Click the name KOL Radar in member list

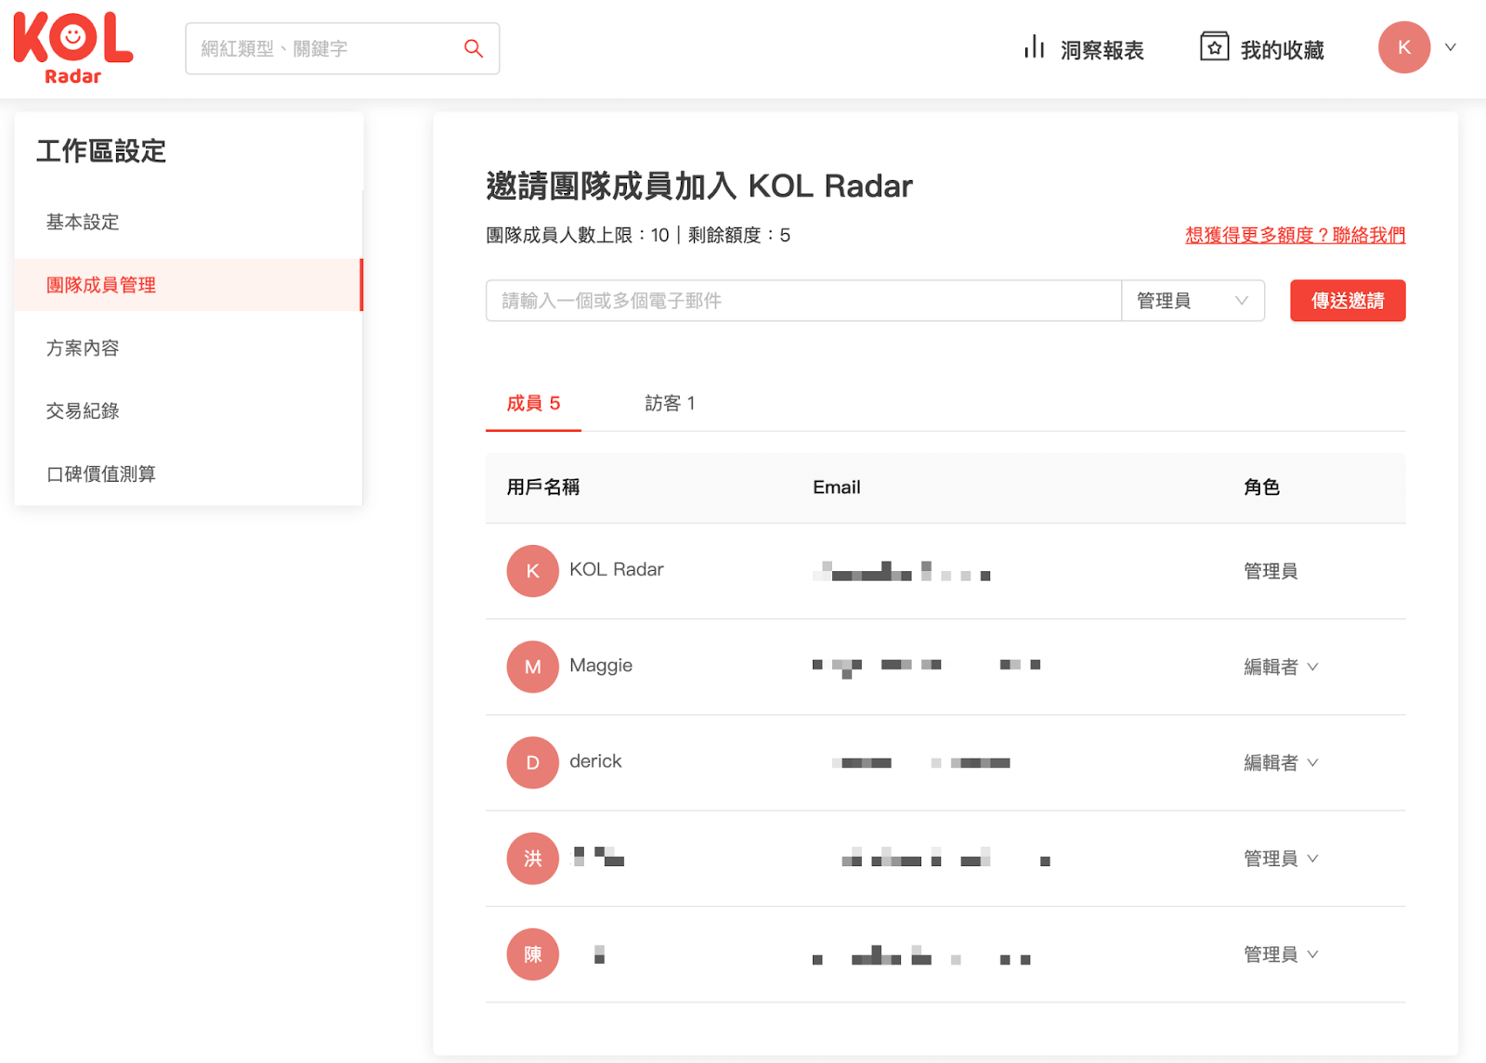coord(617,569)
